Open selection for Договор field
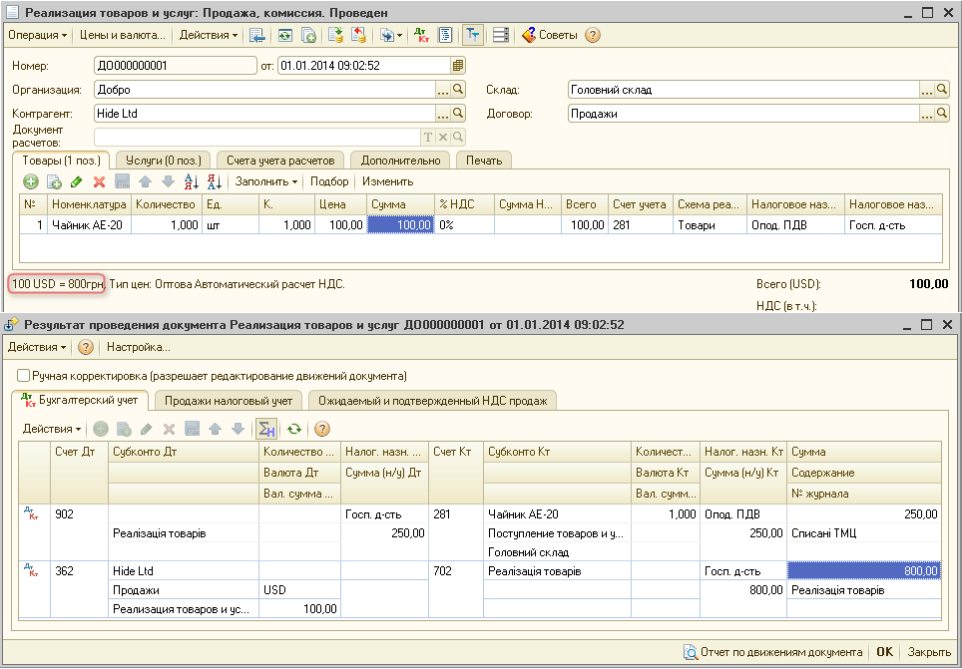The image size is (962, 669). point(926,114)
